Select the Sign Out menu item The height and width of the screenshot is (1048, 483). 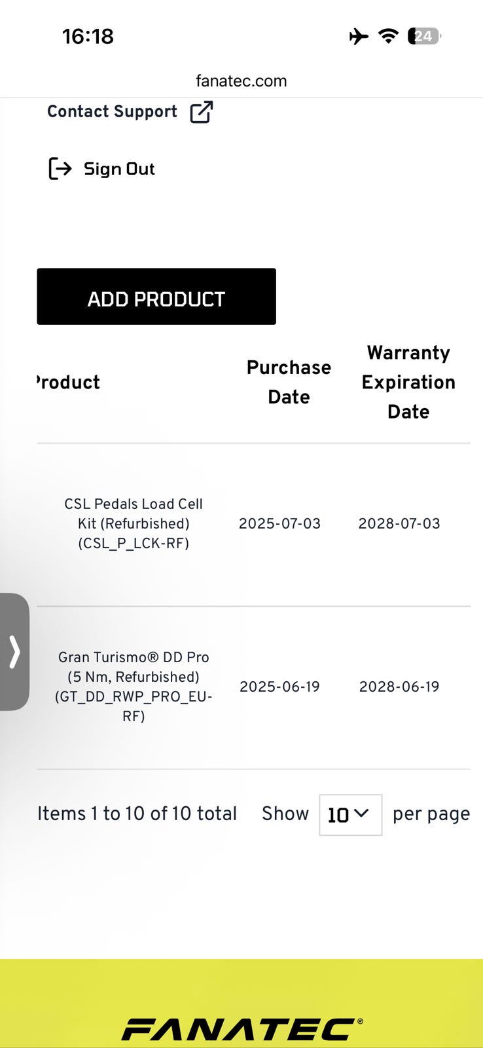click(x=119, y=169)
